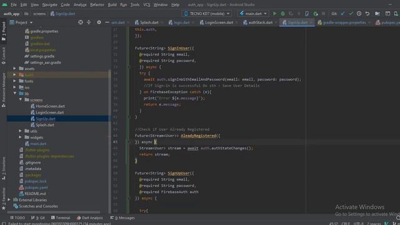
Task: Collapse the lib folder
Action: [x=14, y=93]
